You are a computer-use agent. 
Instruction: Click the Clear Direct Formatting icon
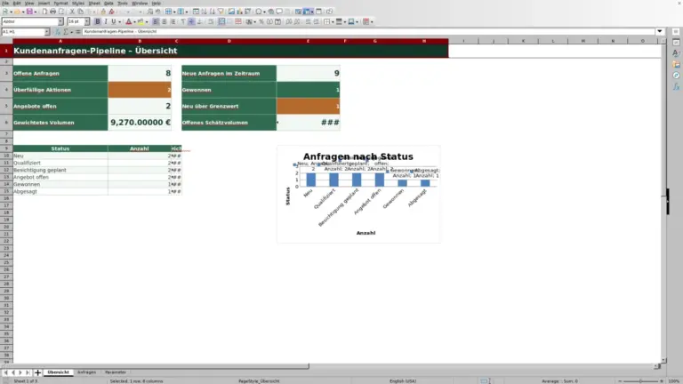pos(111,12)
